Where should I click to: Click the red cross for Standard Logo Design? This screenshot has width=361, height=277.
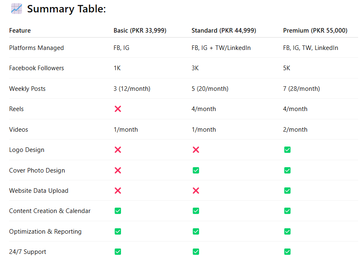[x=196, y=150]
